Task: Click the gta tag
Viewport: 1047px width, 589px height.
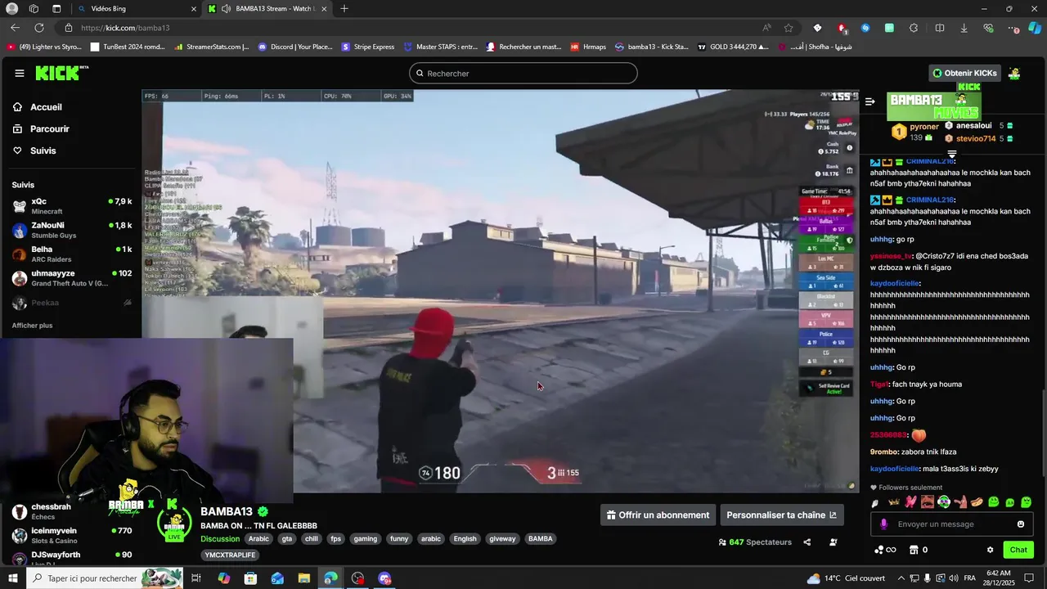Action: point(287,538)
